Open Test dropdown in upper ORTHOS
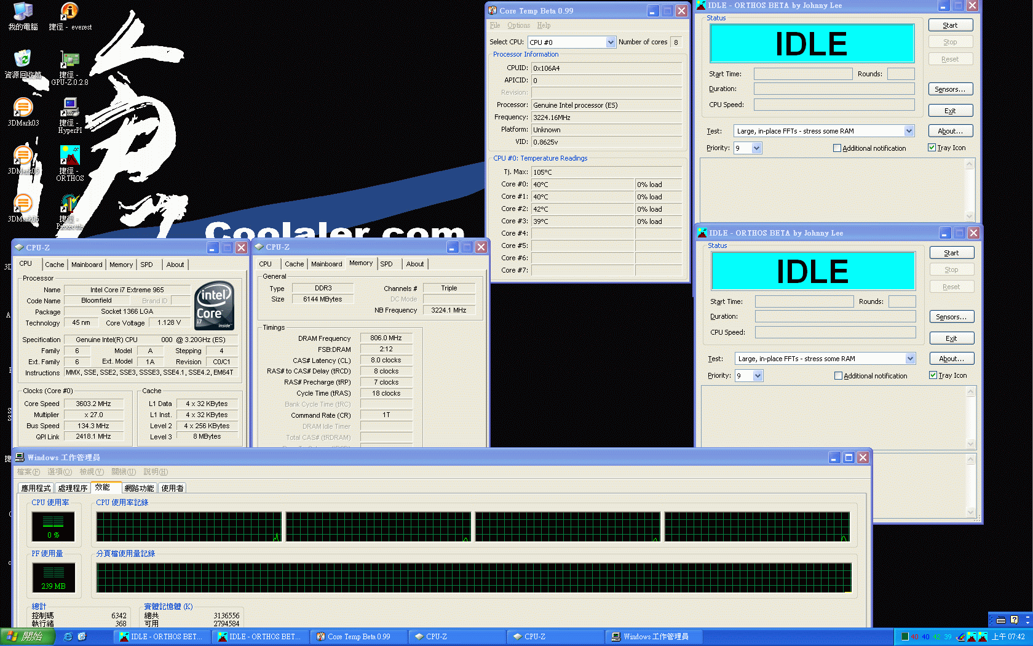This screenshot has width=1033, height=646. click(x=909, y=131)
